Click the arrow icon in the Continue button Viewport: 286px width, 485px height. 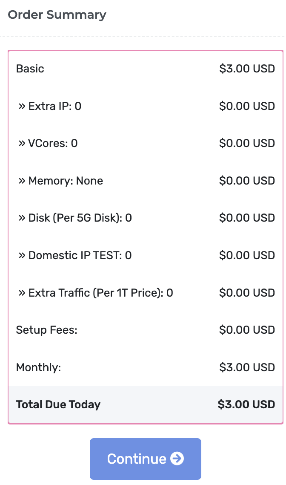pos(177,459)
